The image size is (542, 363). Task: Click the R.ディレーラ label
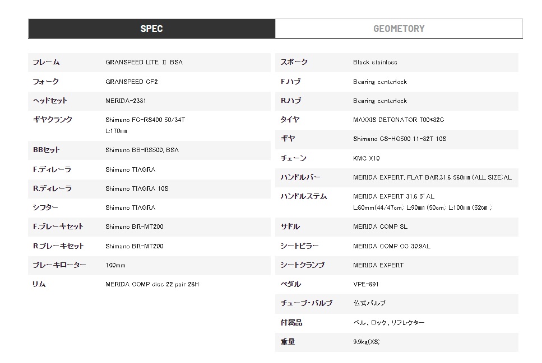coord(52,188)
